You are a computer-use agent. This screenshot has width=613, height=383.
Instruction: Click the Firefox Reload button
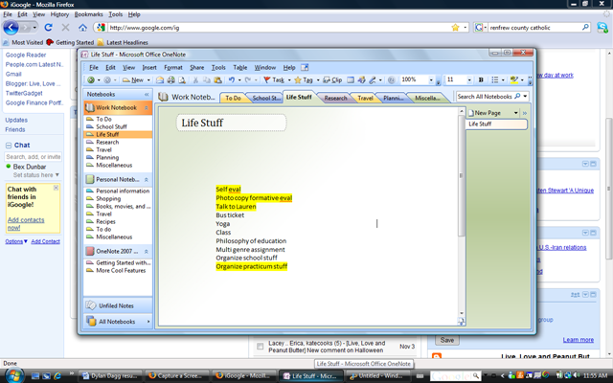(x=48, y=28)
